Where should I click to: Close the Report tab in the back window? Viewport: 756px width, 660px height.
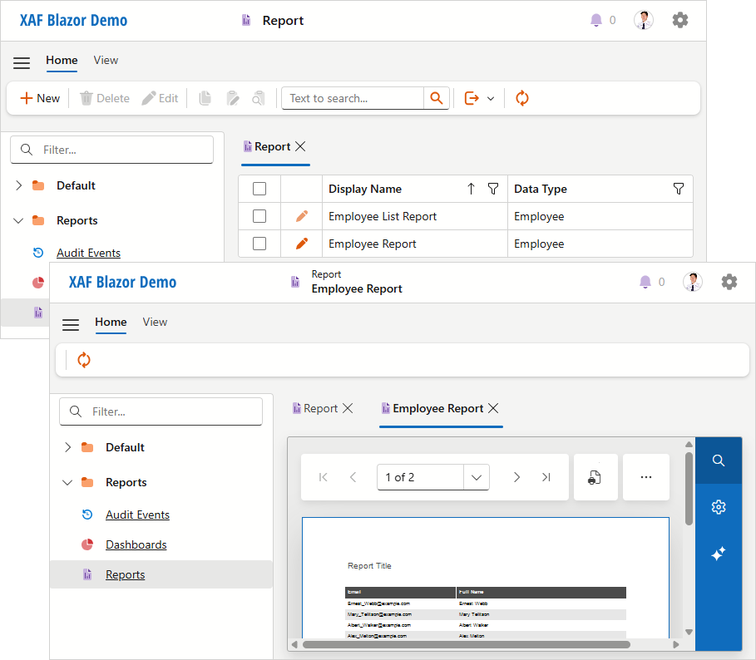click(300, 146)
